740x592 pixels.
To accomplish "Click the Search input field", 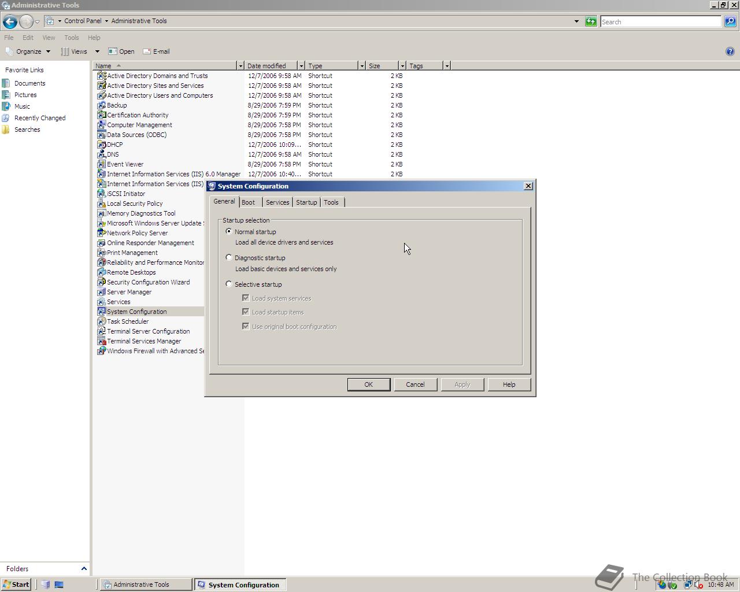I will coord(661,21).
